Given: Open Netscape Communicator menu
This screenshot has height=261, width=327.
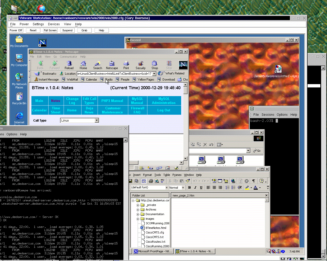Looking at the screenshot, I should [68, 57].
